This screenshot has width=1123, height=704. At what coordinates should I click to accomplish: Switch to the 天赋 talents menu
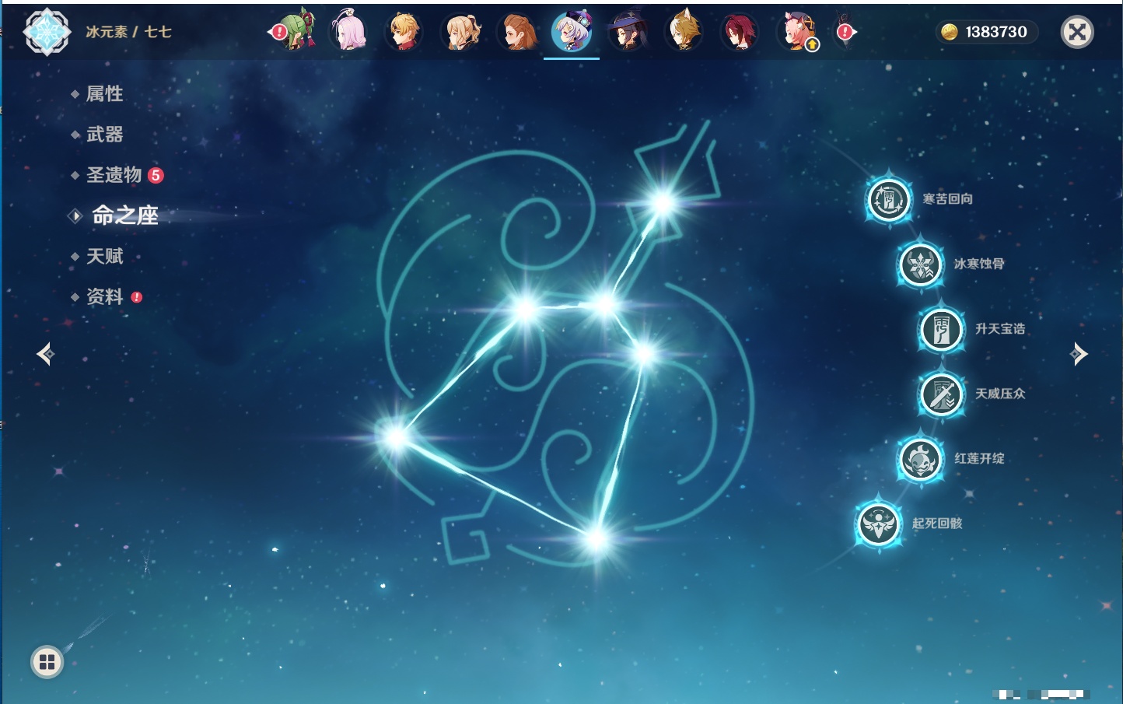[105, 256]
